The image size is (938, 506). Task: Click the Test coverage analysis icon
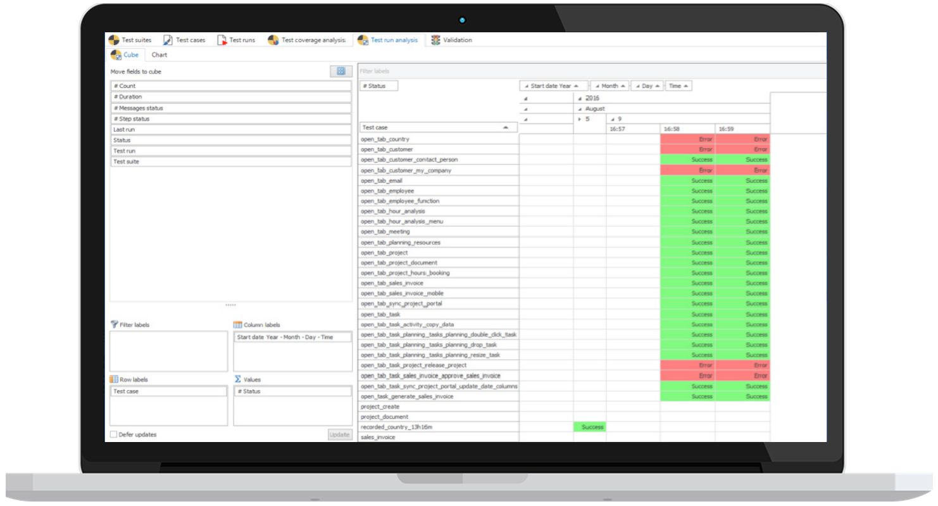click(273, 41)
